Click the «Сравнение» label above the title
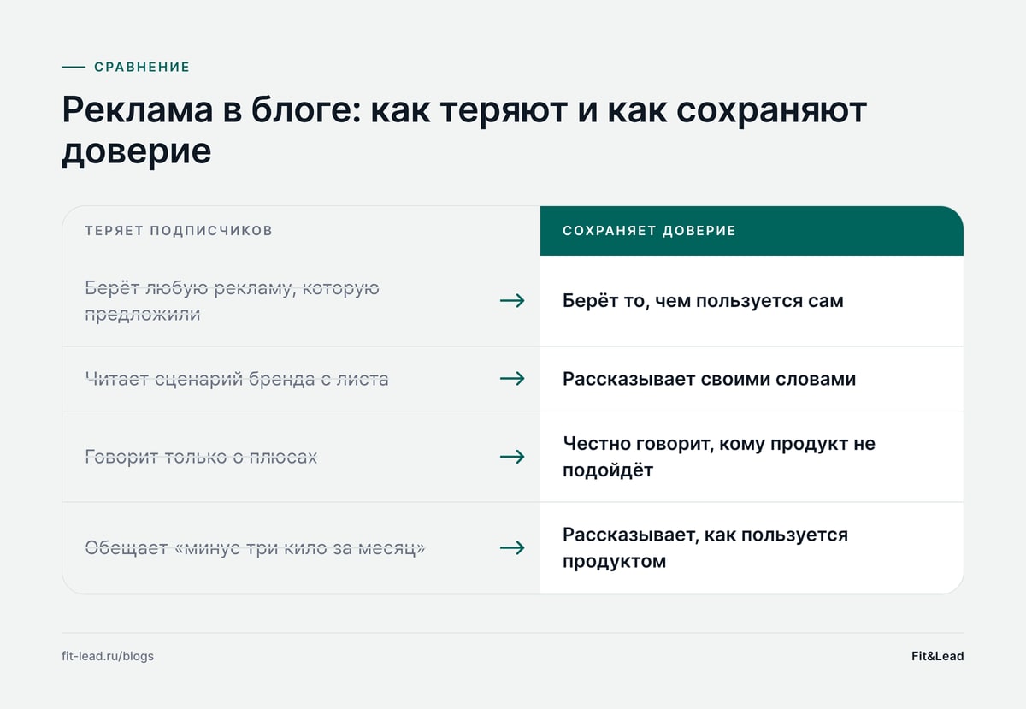 pos(142,67)
